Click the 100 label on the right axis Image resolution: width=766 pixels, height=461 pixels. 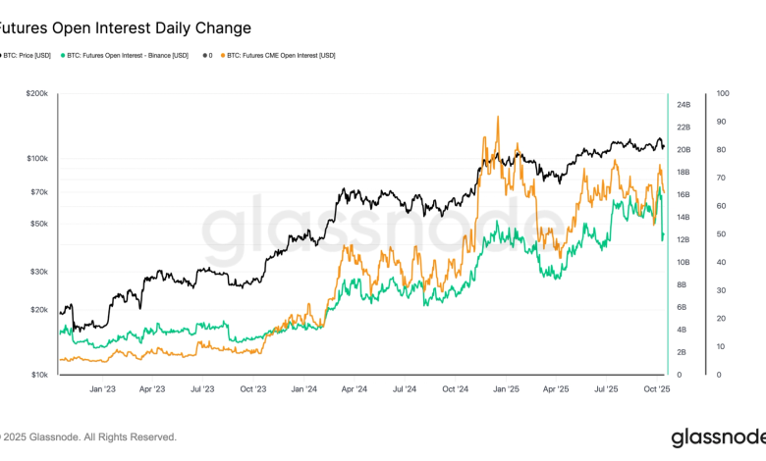723,93
